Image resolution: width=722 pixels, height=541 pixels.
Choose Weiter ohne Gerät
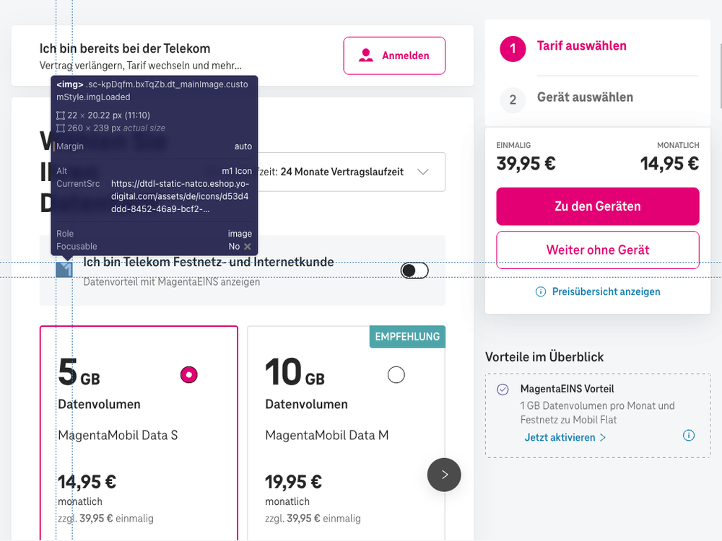[597, 250]
